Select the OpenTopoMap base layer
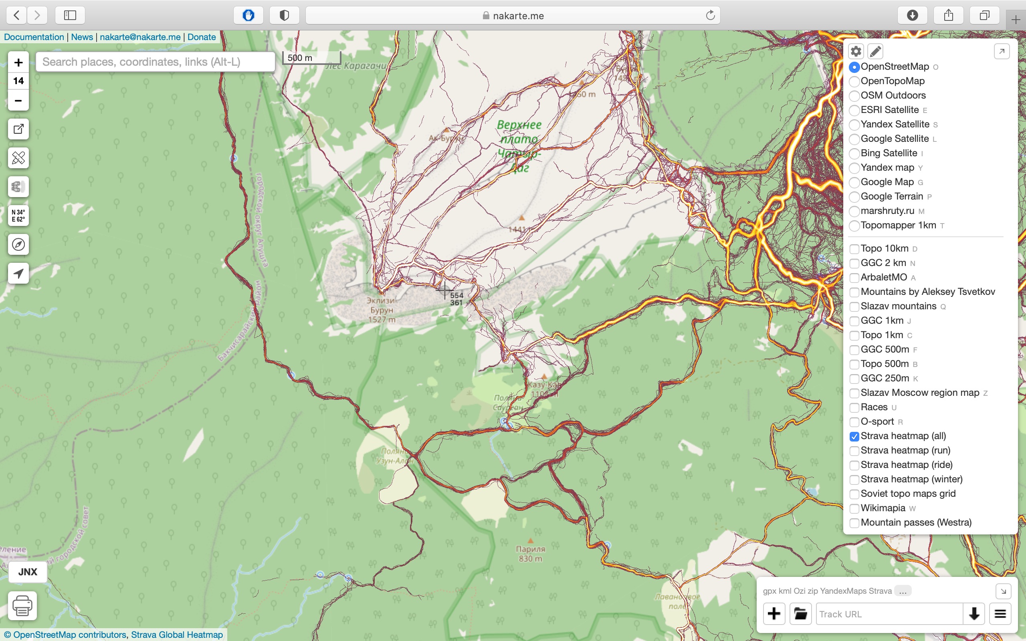This screenshot has height=641, width=1026. (x=854, y=81)
